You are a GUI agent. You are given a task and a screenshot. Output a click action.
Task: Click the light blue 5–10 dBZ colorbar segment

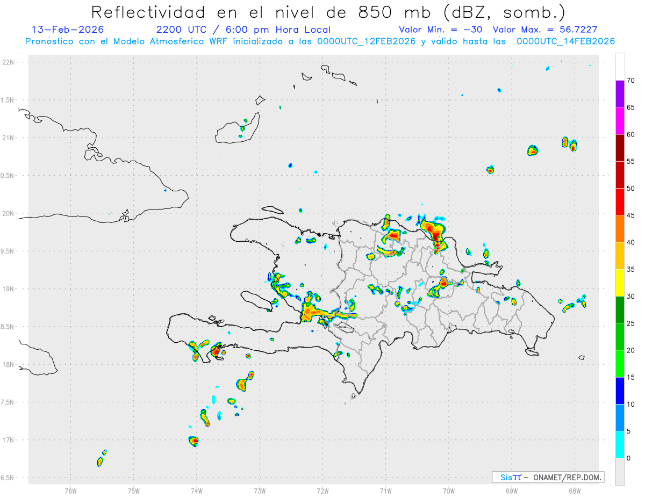[x=620, y=418]
